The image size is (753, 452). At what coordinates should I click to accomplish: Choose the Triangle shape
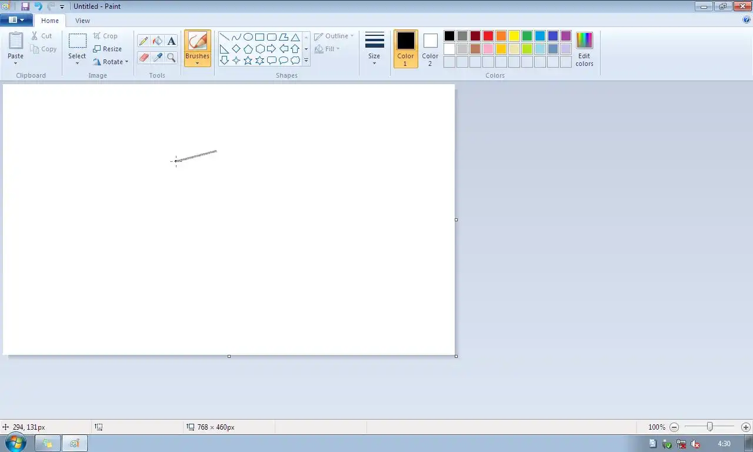pos(295,37)
